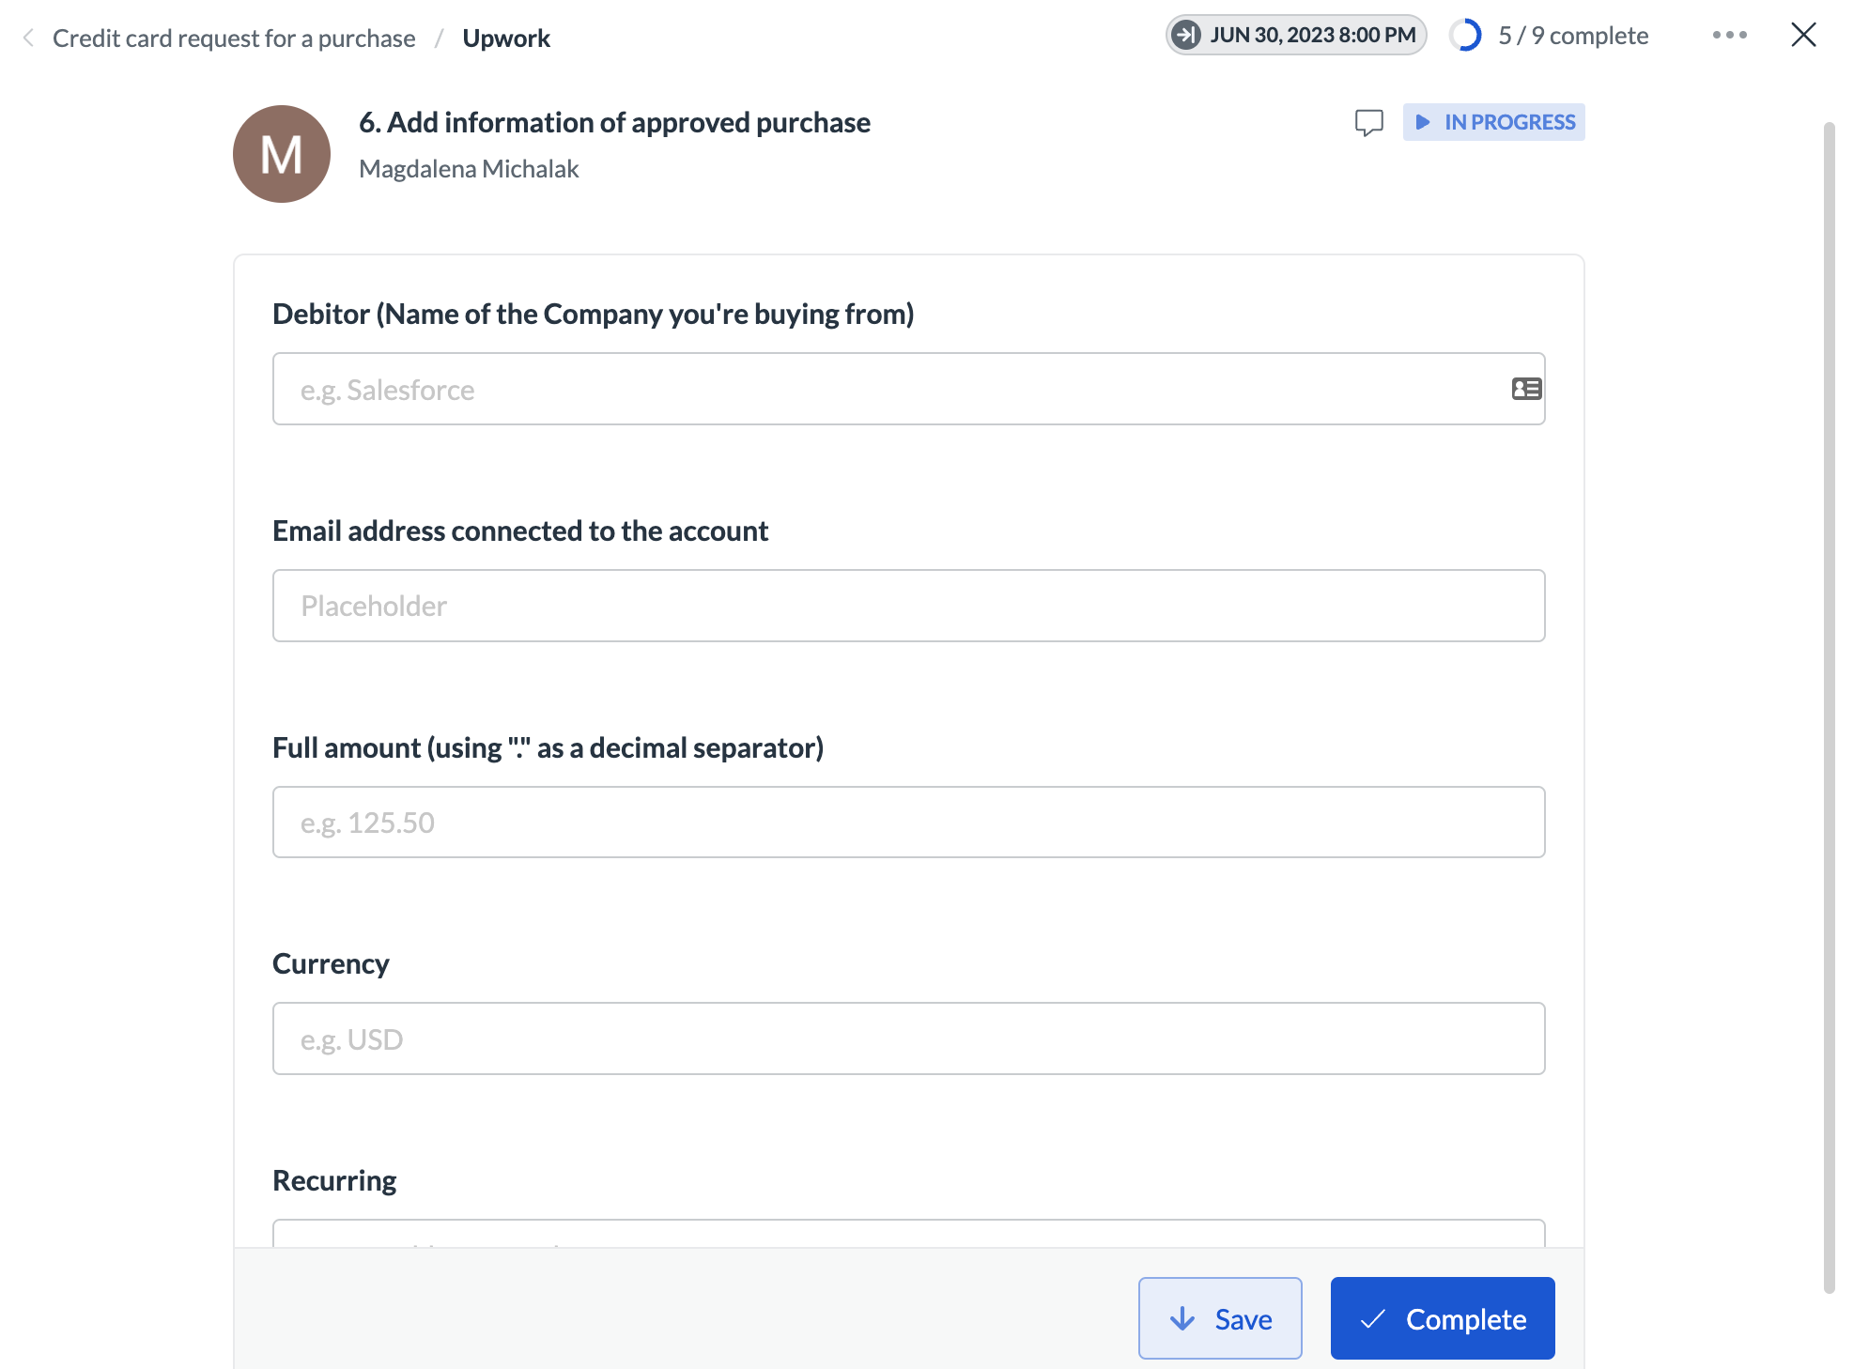Open the Recurring dropdown field
Screen dimensions: 1869x1369
[x=907, y=1234]
